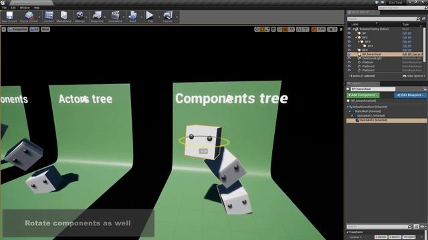Click the Blueprints toolbar icon

click(x=97, y=17)
